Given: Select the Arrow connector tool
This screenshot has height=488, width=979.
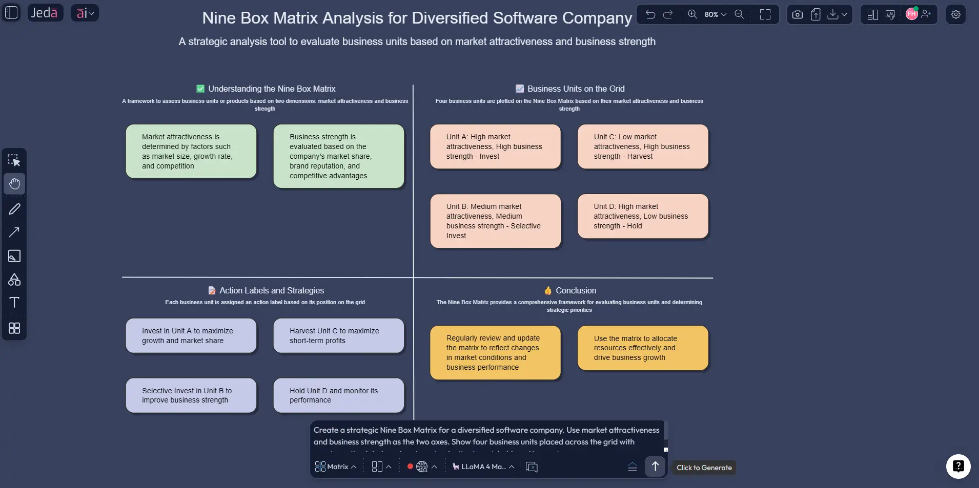Looking at the screenshot, I should tap(14, 232).
